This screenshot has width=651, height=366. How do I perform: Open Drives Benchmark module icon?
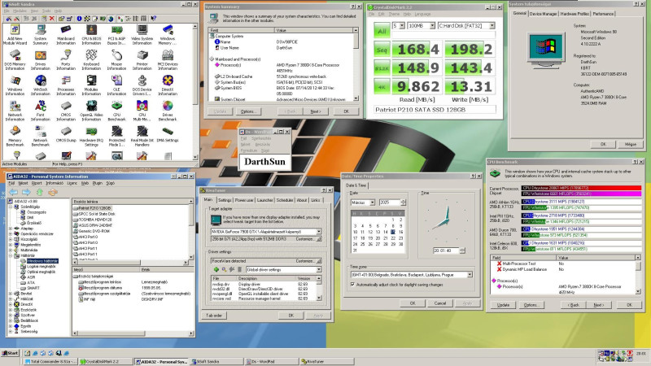pyautogui.click(x=168, y=111)
